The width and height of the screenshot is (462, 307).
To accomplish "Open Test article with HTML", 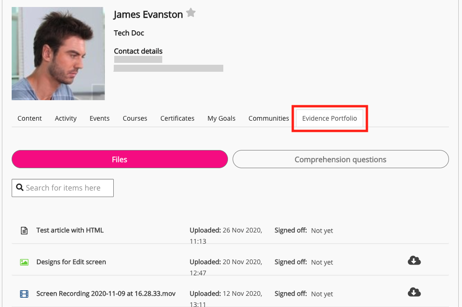I will point(70,230).
